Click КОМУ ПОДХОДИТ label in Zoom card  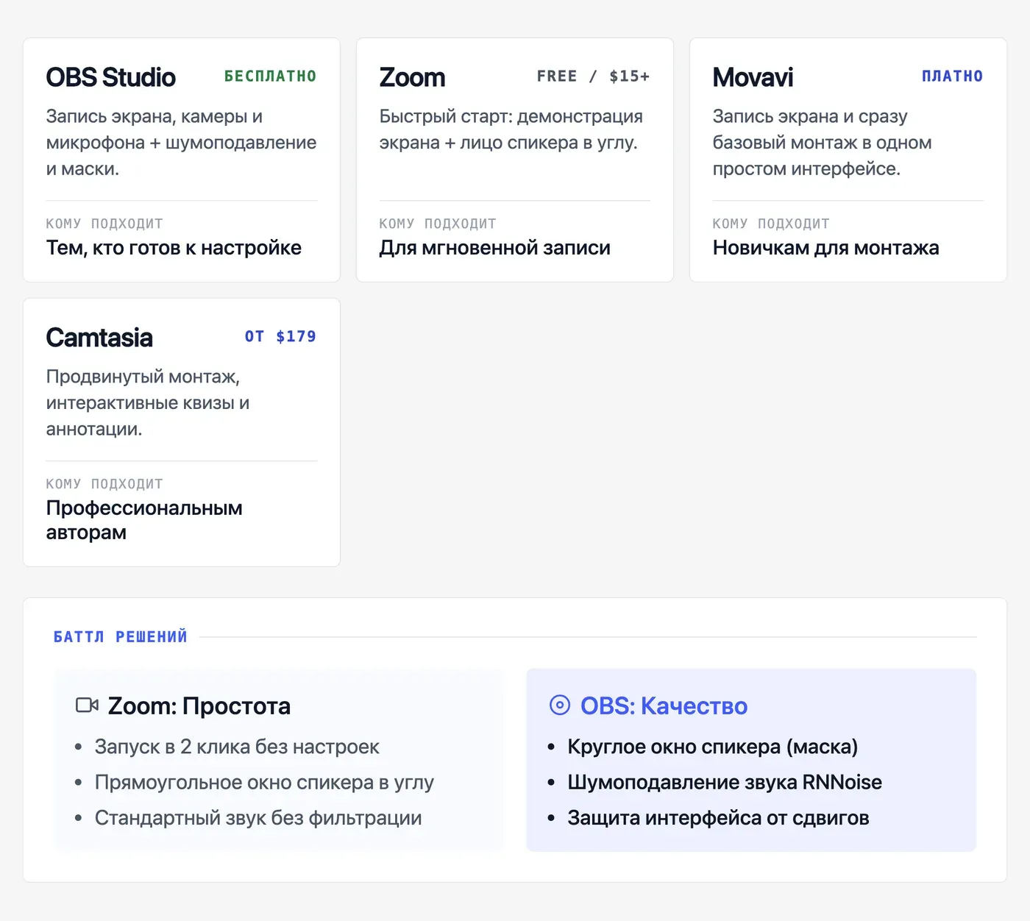coord(438,224)
